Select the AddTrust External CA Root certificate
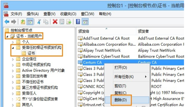The width and height of the screenshot is (187, 107). 106,38
